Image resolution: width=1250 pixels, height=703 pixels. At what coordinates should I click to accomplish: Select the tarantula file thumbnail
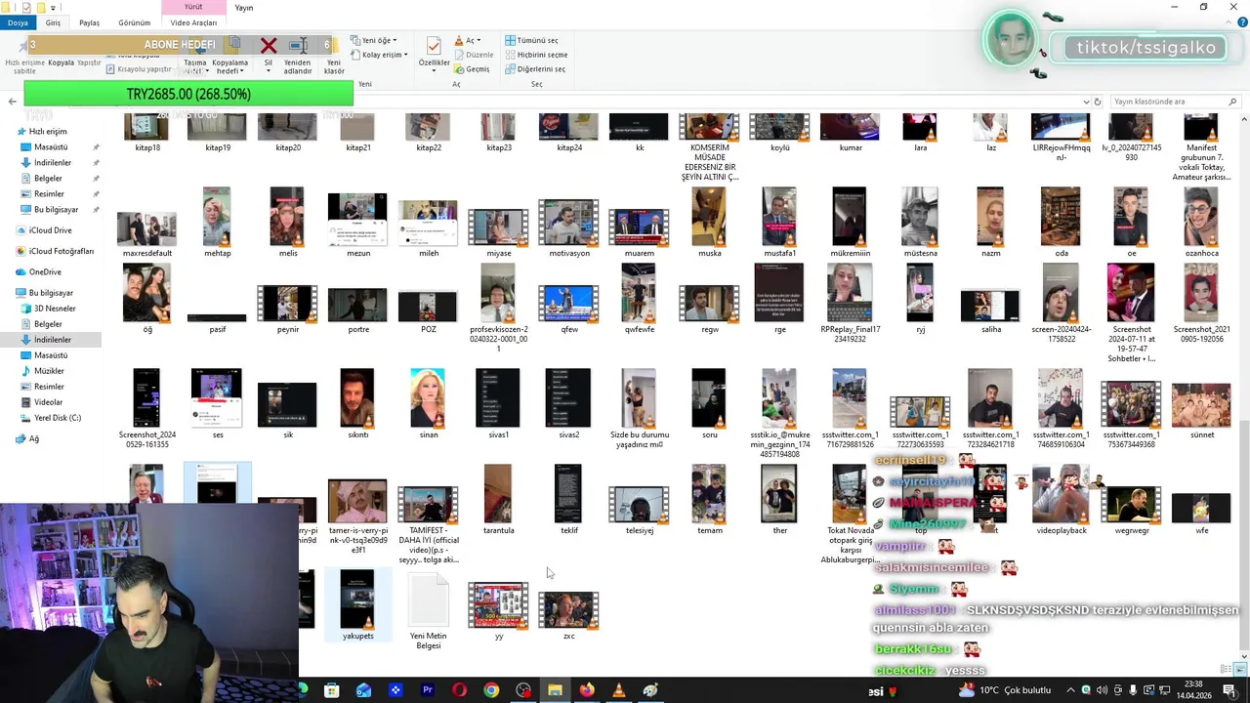[x=498, y=494]
